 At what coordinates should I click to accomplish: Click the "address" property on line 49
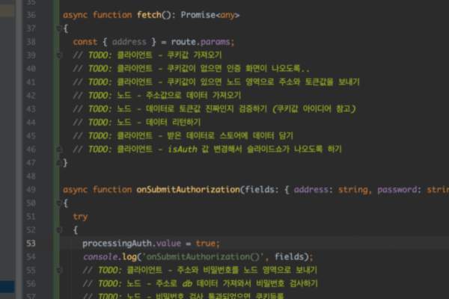click(311, 190)
